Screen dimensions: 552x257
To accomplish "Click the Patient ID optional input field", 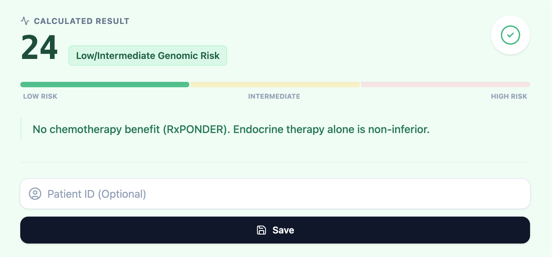I will 275,194.
